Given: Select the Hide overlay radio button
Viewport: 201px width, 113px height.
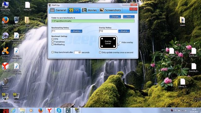Looking at the screenshot, I should click(120, 42).
